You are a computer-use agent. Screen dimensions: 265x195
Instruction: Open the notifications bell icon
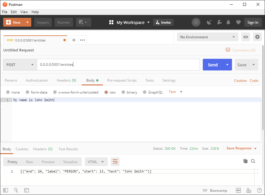228,22
